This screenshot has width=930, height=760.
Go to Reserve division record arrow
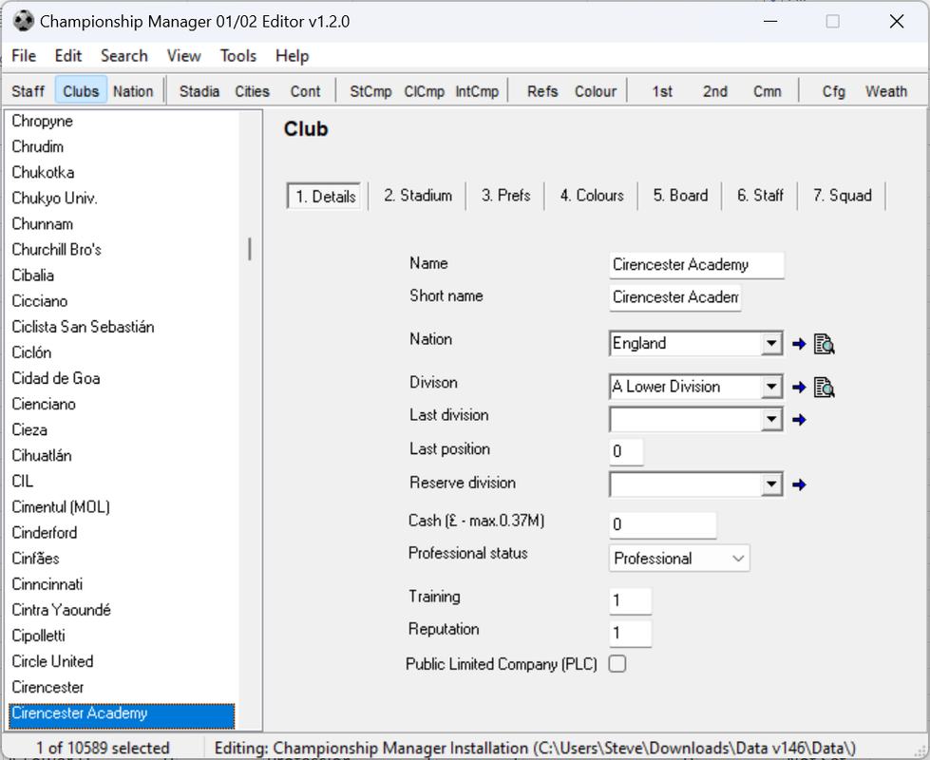[x=799, y=484]
